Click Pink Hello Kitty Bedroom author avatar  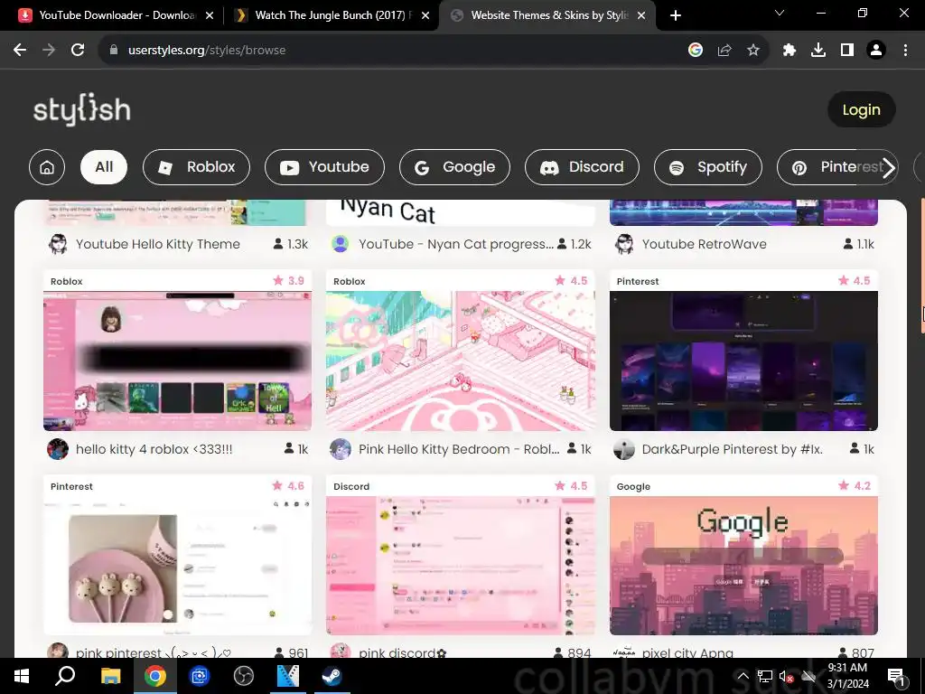[x=341, y=449]
